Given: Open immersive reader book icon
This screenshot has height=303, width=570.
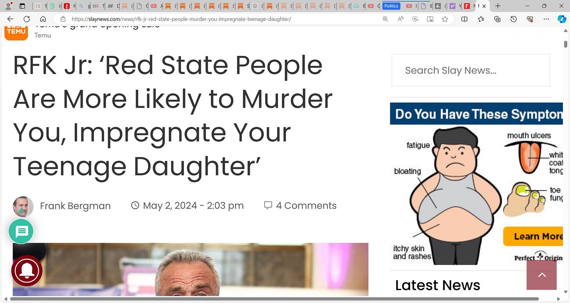Looking at the screenshot, I should click(x=430, y=19).
